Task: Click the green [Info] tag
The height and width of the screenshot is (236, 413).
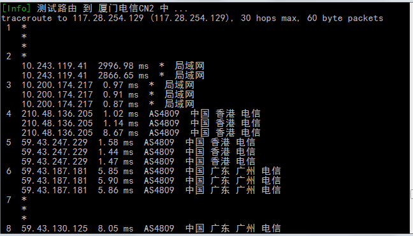Action: (x=17, y=8)
